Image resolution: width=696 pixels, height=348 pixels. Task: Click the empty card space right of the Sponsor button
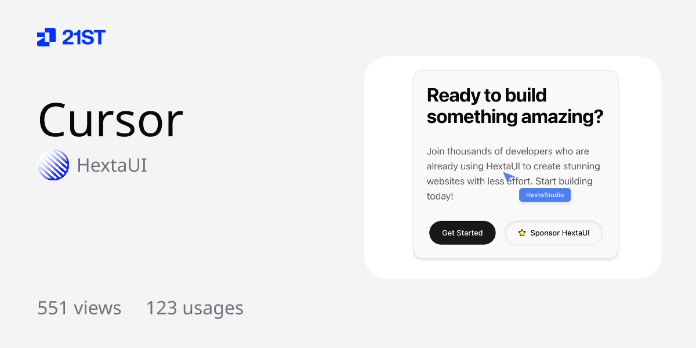(x=610, y=233)
